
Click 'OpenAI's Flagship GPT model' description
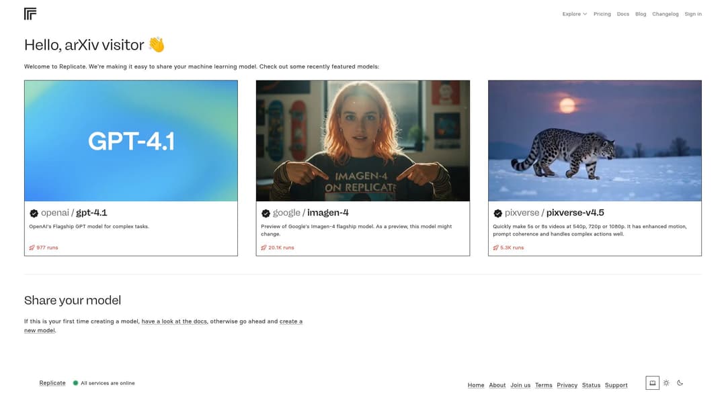tap(89, 226)
